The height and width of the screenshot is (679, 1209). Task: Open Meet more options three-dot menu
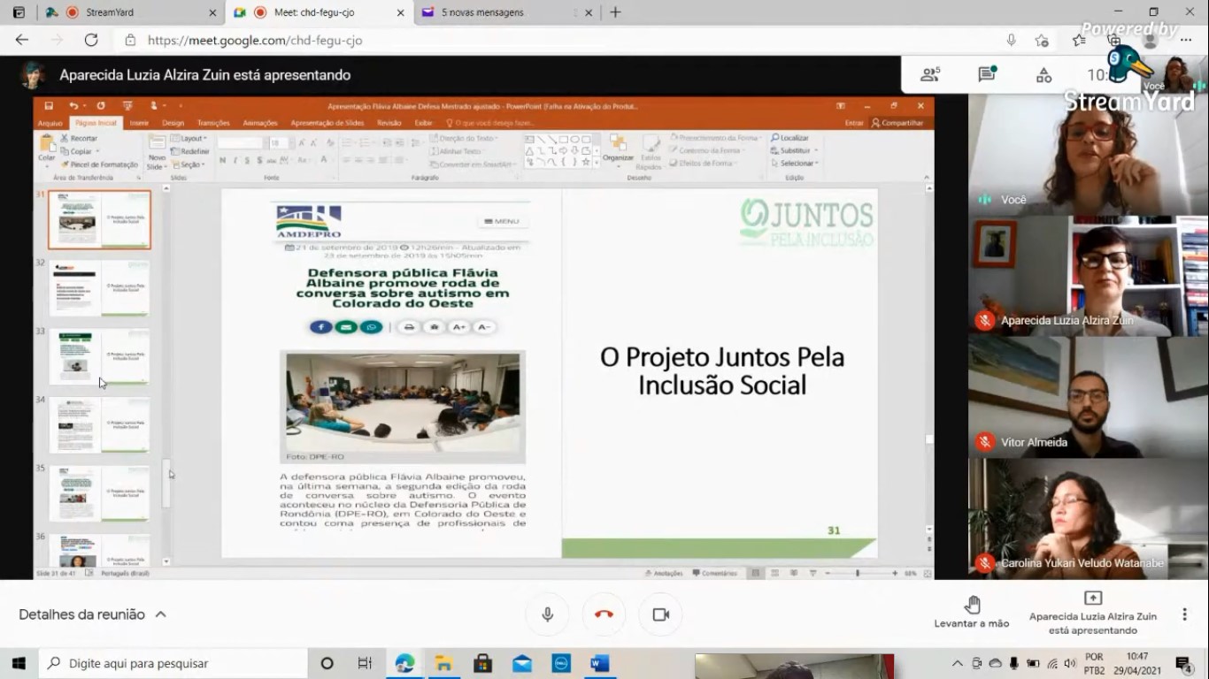click(1184, 614)
